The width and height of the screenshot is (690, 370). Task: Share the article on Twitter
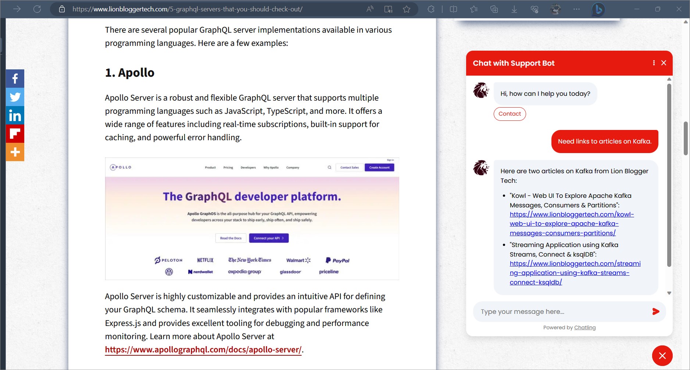[x=15, y=97]
